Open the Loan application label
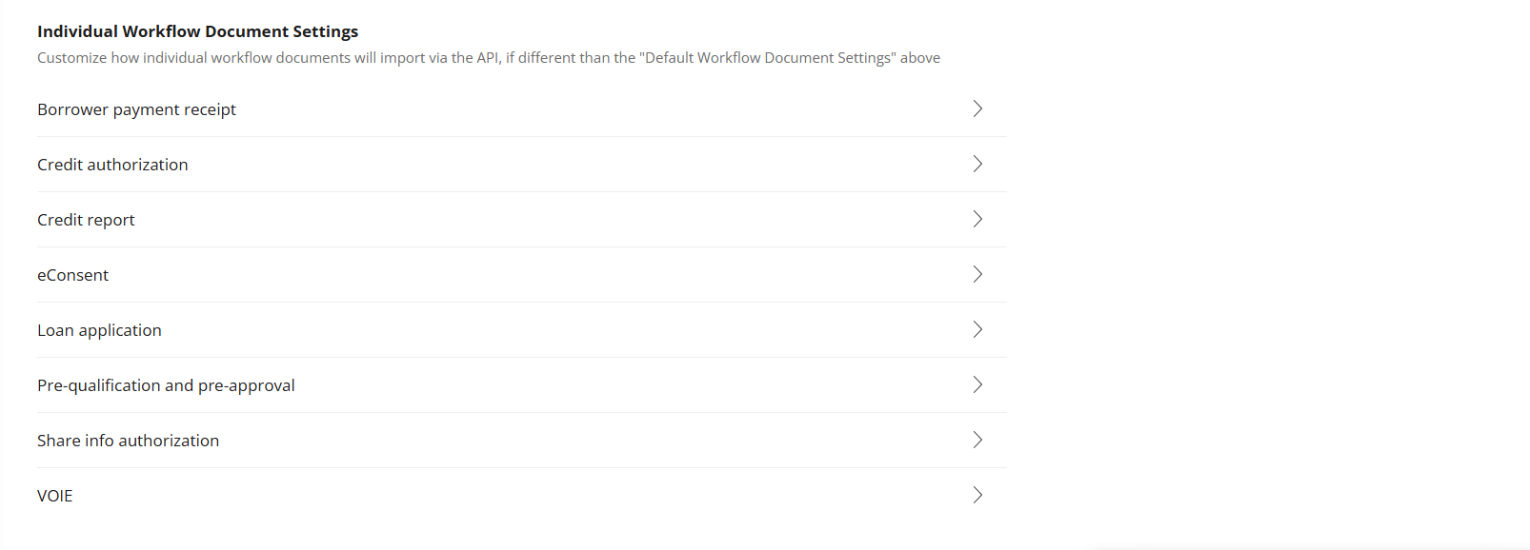 99,330
